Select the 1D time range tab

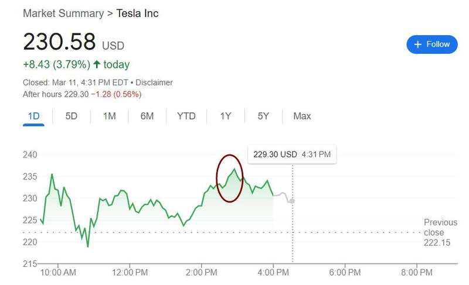coord(33,116)
